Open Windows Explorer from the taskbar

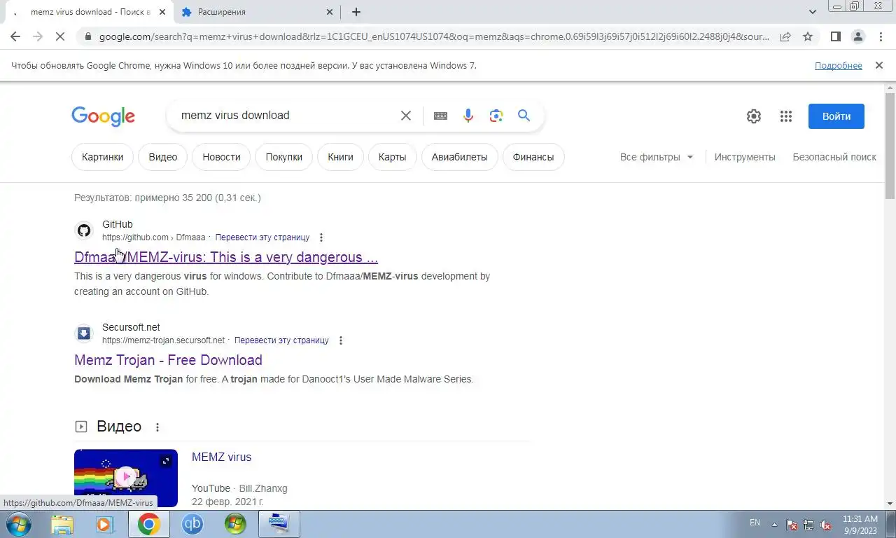click(x=62, y=524)
